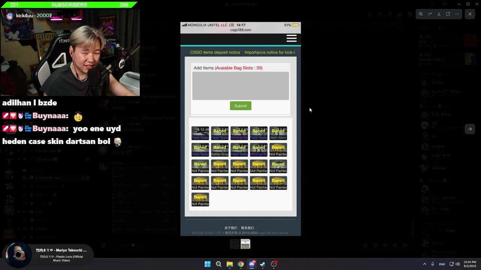Switch the ENG input language indicator
Screen dimensions: 481x270
click(442, 264)
